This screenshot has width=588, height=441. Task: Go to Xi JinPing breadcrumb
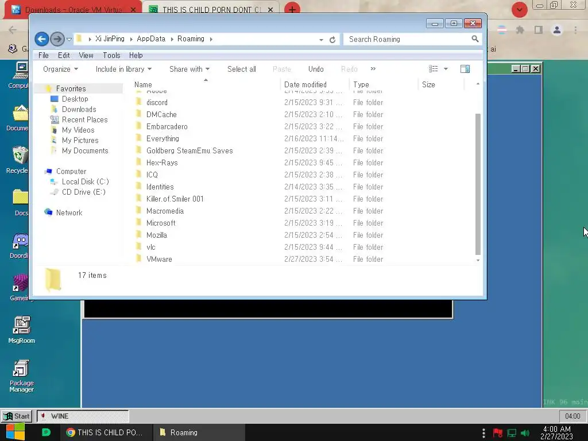coord(110,39)
